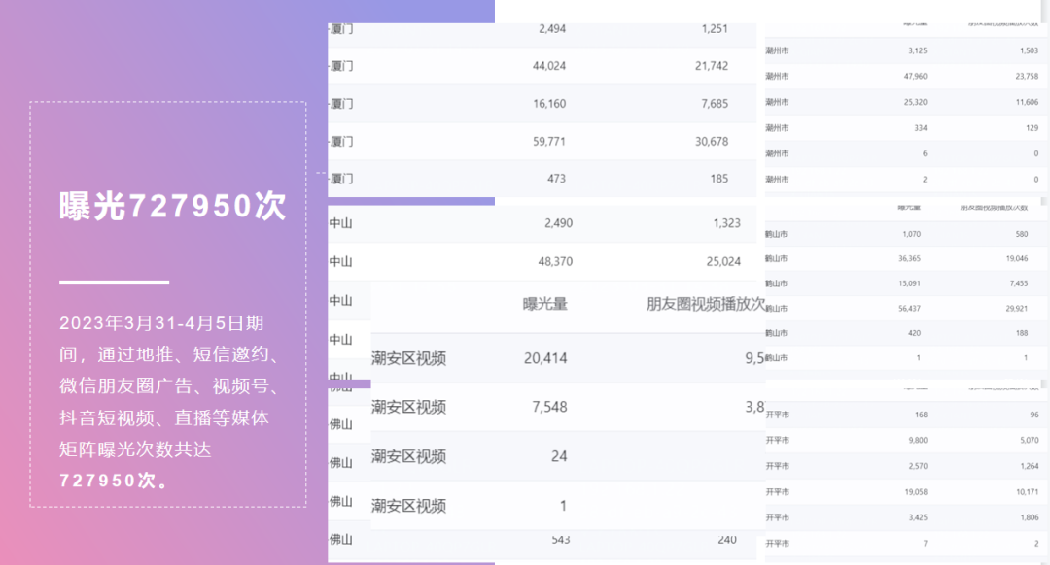Screen dimensions: 1050x565
Task: Select the 潮州市 cell 1,503
Action: tap(1029, 50)
